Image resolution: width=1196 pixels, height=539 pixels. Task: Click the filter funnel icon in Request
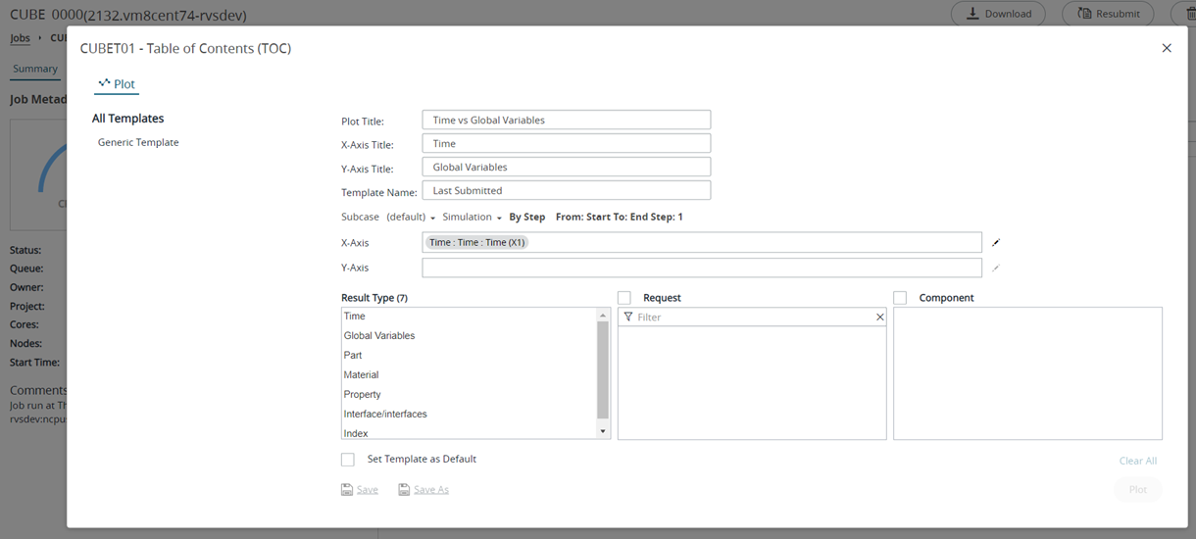pyautogui.click(x=628, y=318)
